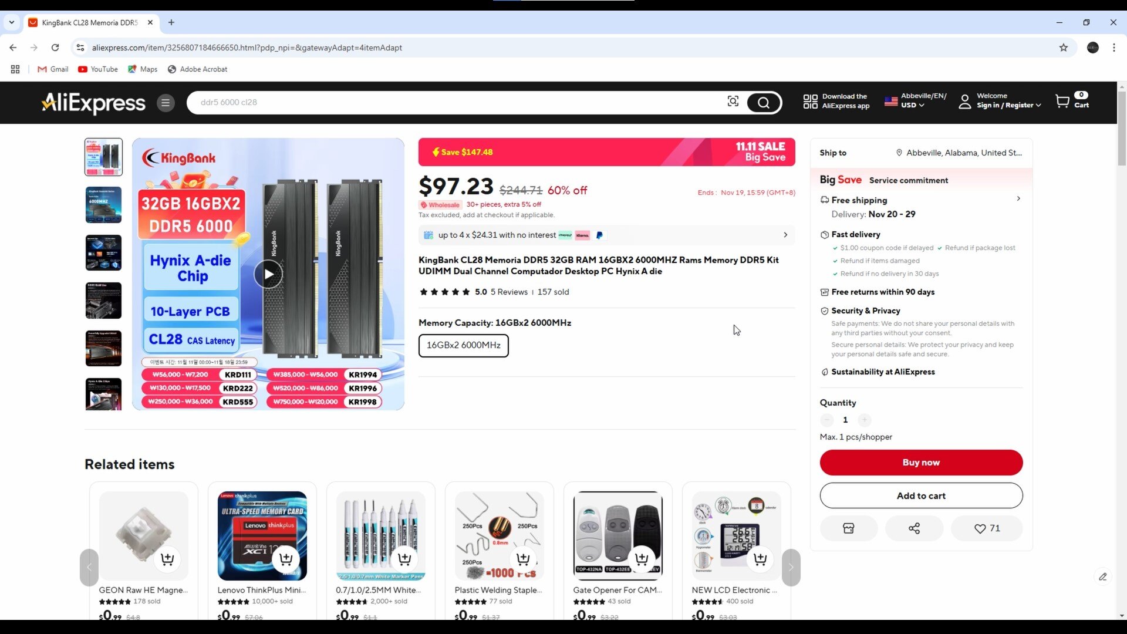Image resolution: width=1127 pixels, height=634 pixels.
Task: Click the Wholesale discount tag
Action: click(440, 205)
